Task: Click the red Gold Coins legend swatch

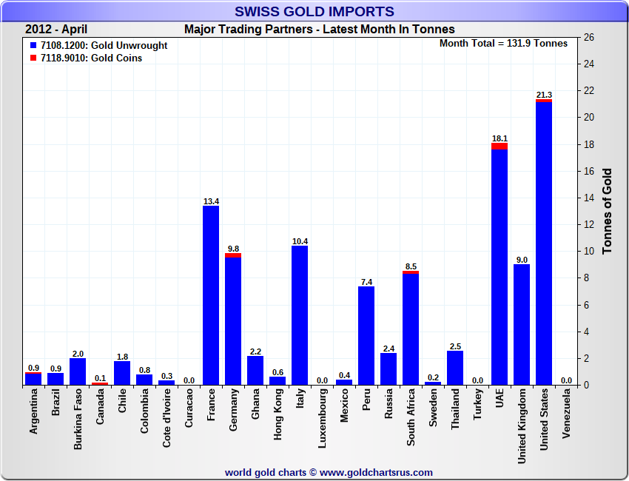Action: click(x=33, y=58)
